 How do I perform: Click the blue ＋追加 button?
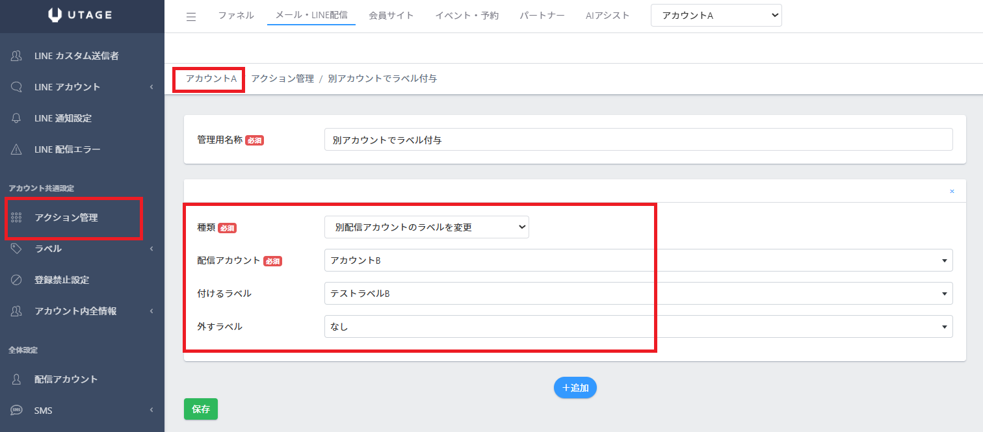(575, 388)
